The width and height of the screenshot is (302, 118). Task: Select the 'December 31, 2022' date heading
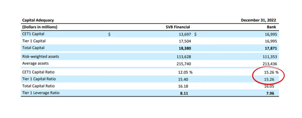258,20
